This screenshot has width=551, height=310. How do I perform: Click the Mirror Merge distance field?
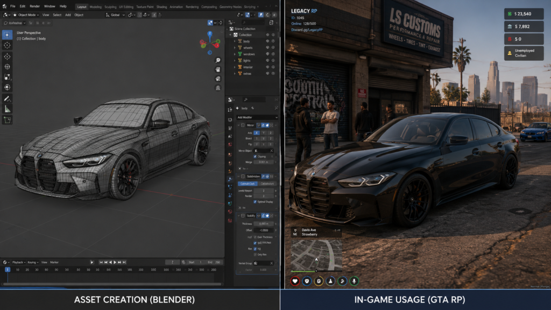pos(264,162)
